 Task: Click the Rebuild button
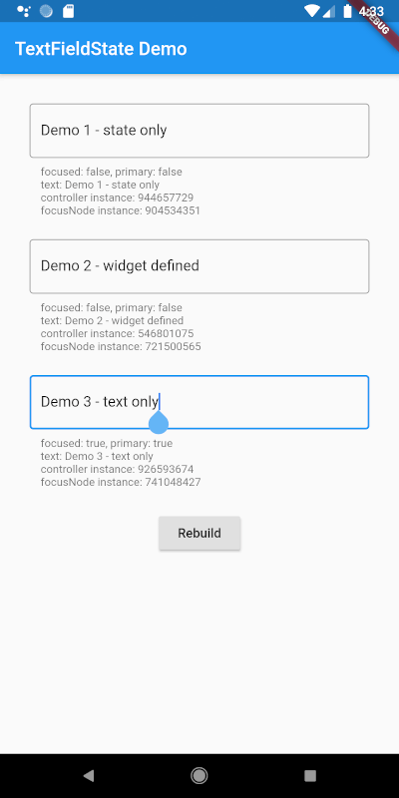199,533
